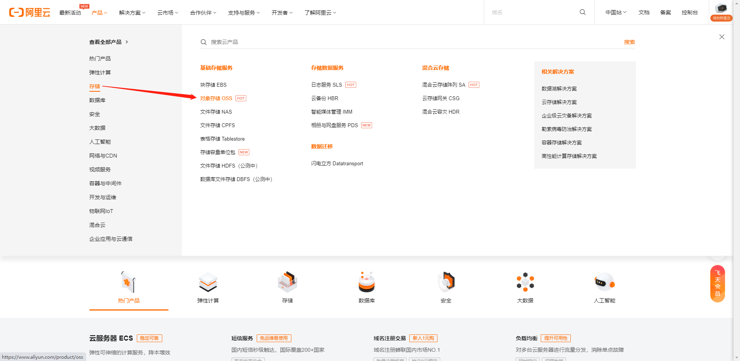Viewport: 740px width, 361px height.
Task: Click the search magnifier icon in header
Action: click(x=583, y=12)
